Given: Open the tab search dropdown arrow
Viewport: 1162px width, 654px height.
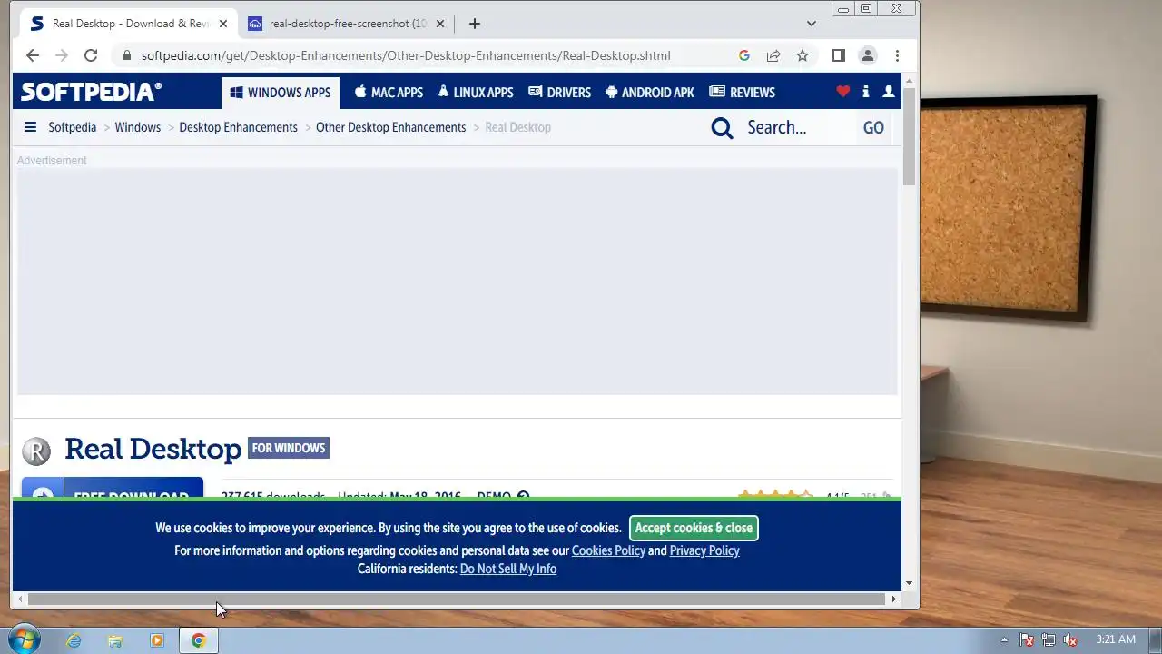Looking at the screenshot, I should pyautogui.click(x=812, y=24).
